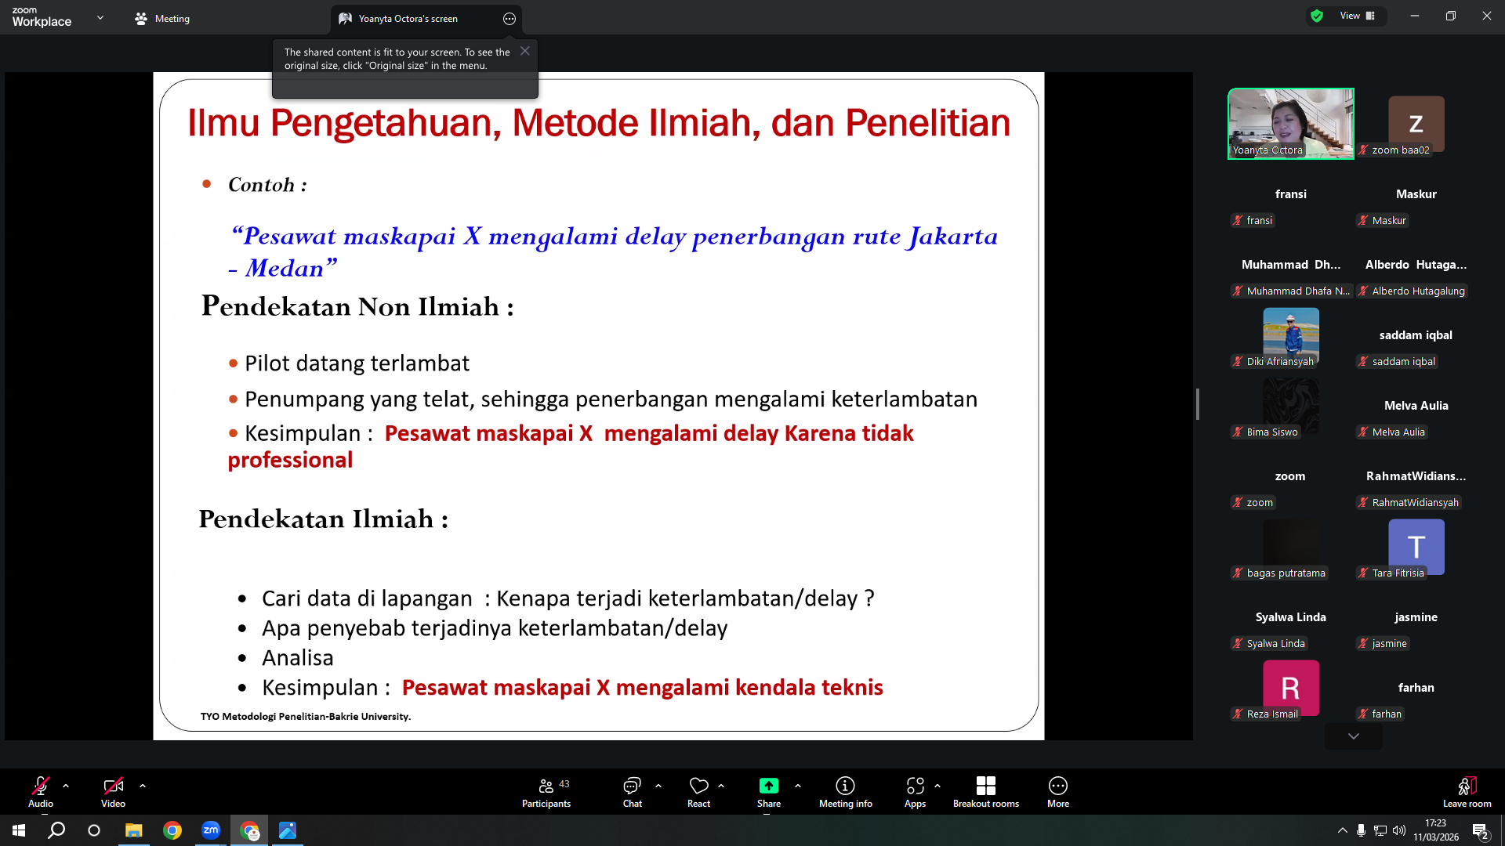Open volume control tray icon

click(1399, 830)
